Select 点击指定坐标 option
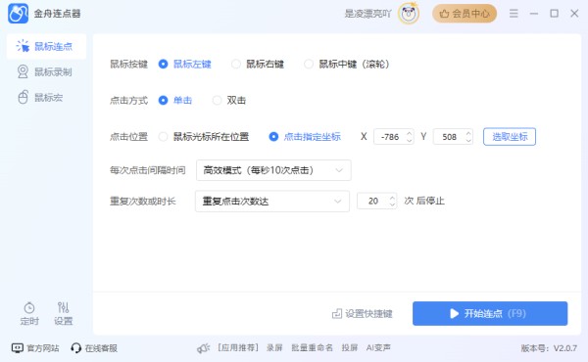 273,137
